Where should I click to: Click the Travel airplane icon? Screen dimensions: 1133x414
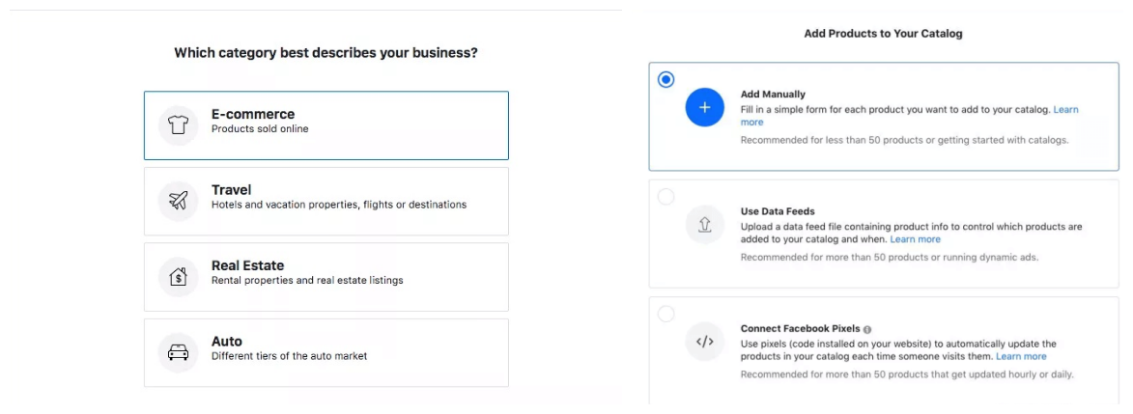(x=178, y=201)
